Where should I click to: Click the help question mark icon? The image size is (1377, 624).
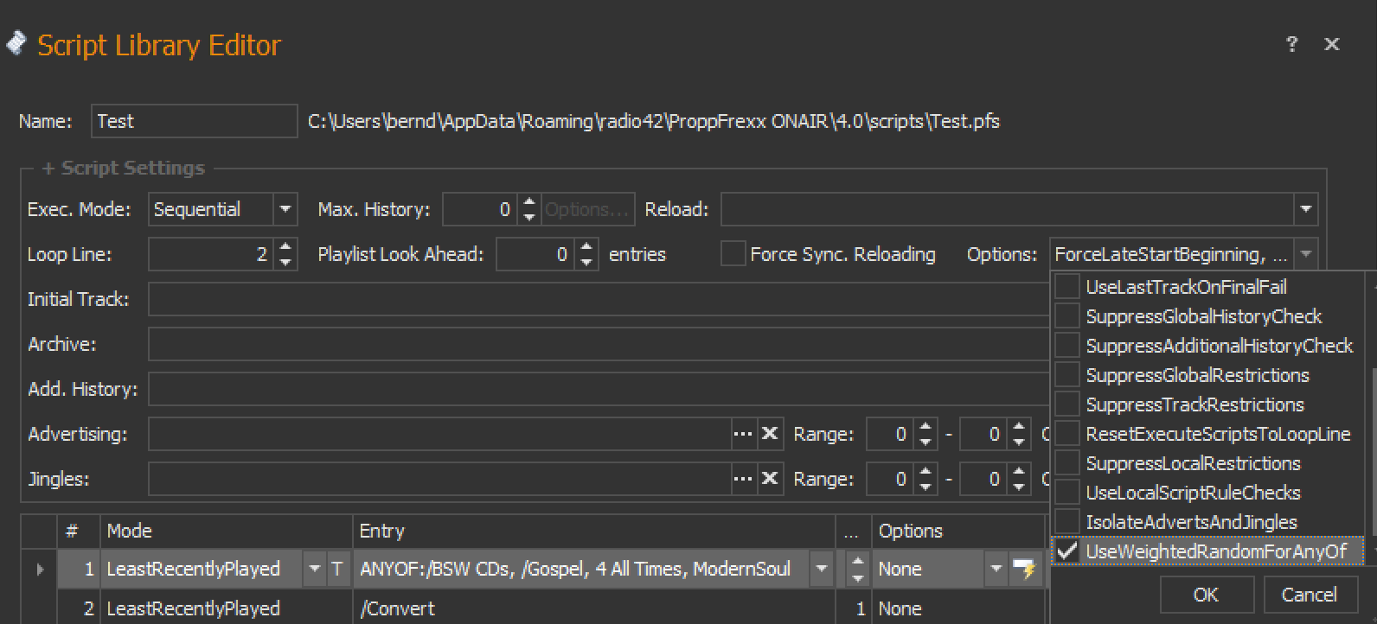coord(1291,44)
